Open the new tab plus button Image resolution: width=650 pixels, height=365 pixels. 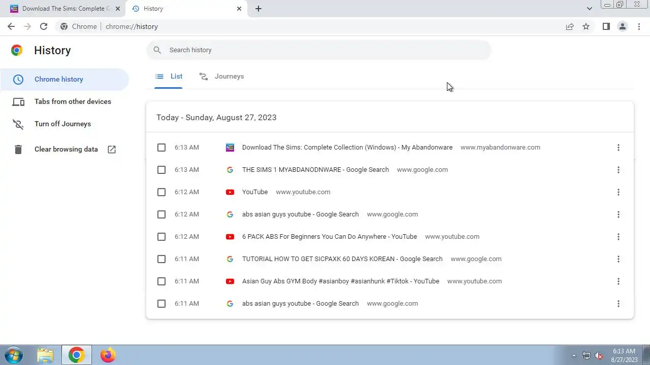coord(258,9)
